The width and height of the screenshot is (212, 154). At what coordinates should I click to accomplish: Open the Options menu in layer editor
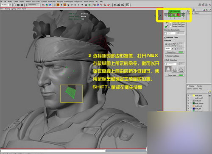click(195, 89)
